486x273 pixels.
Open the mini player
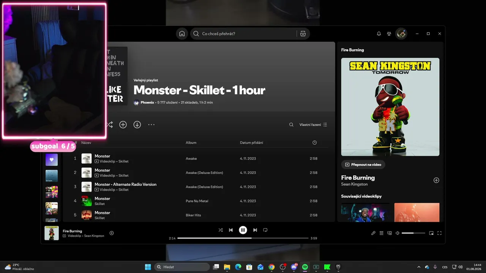(431, 233)
